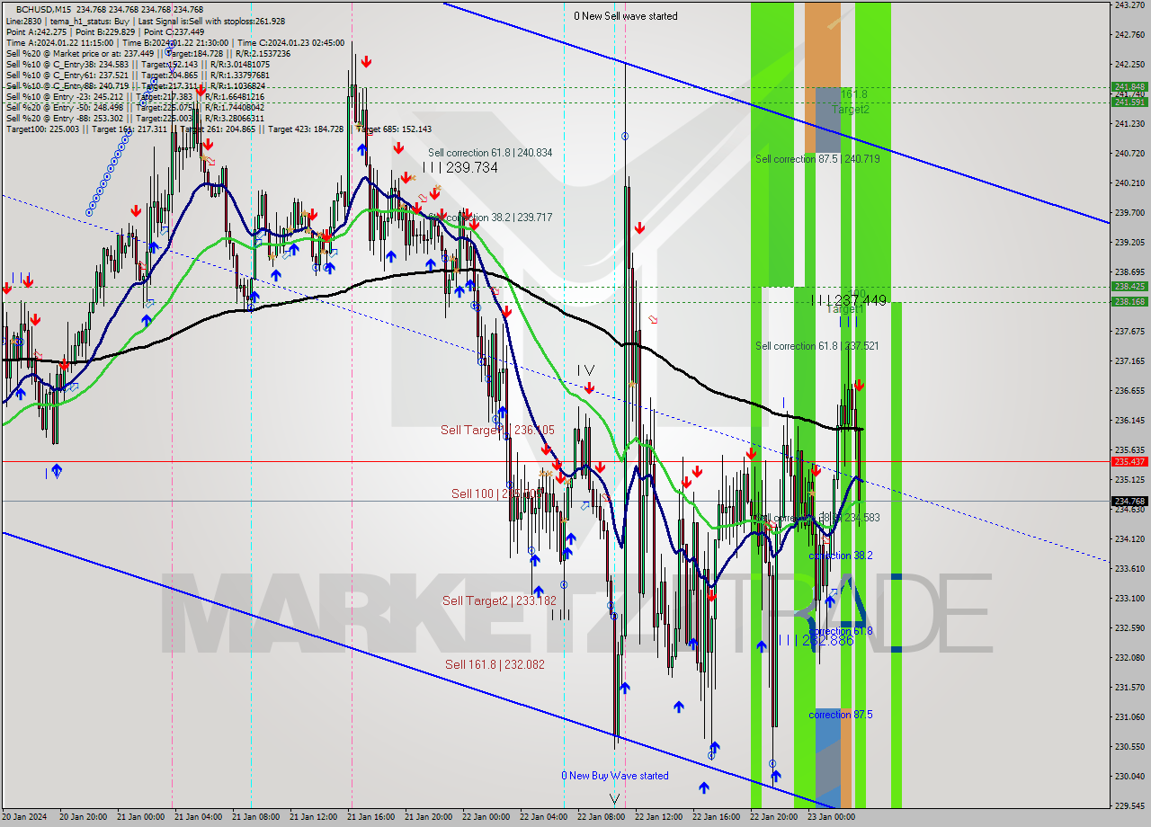Screen dimensions: 1151x827
Task: Click the 'I I I 232.886' wave label
Action: [816, 640]
